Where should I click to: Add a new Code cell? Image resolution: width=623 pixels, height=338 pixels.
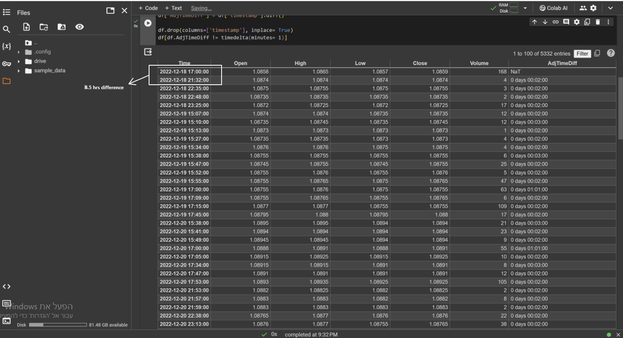click(148, 8)
